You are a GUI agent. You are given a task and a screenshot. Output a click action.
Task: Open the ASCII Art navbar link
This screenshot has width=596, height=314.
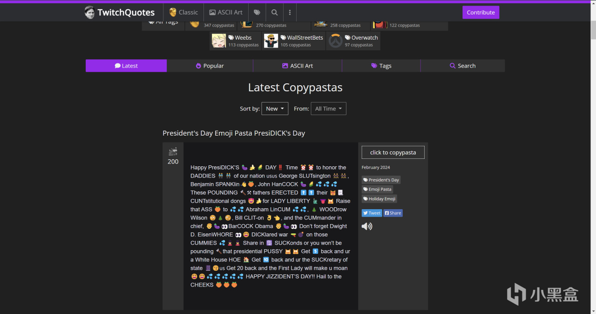pyautogui.click(x=226, y=13)
